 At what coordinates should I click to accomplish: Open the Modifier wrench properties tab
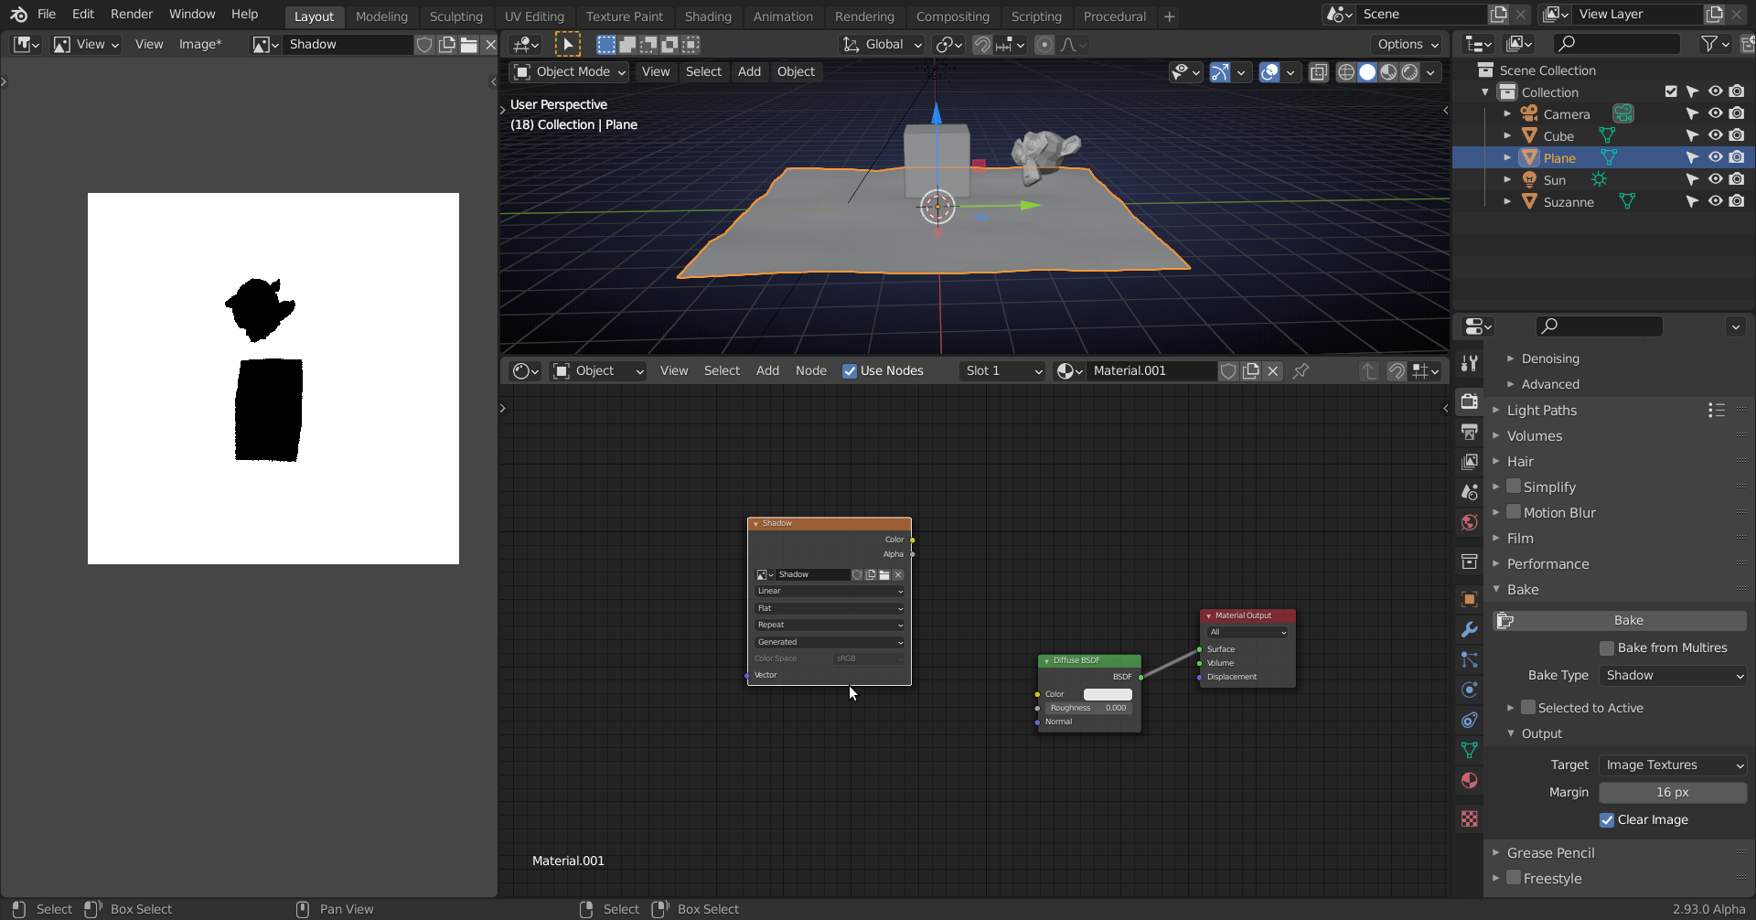pos(1469,629)
